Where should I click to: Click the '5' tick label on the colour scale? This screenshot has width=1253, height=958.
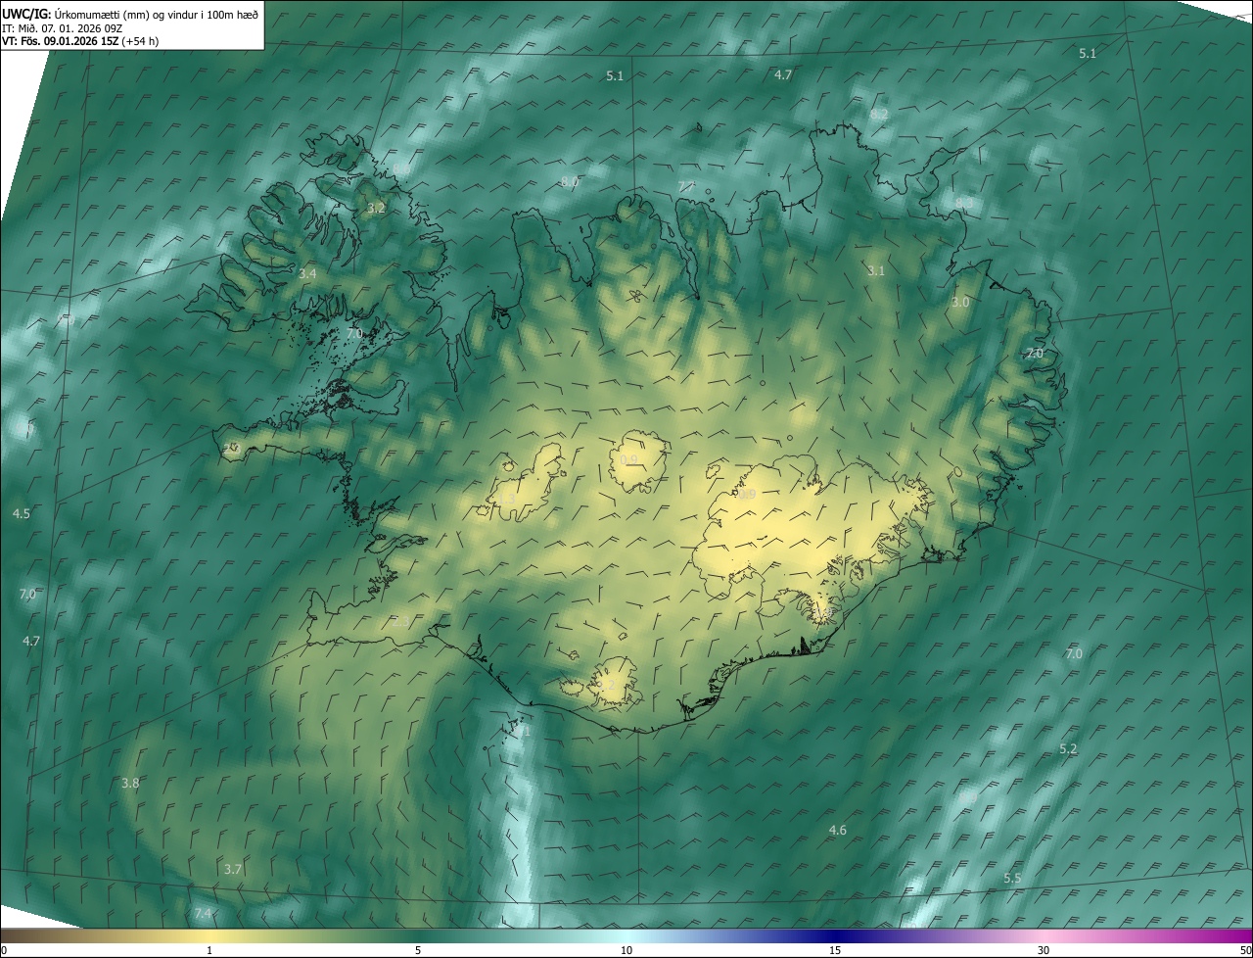pos(418,950)
